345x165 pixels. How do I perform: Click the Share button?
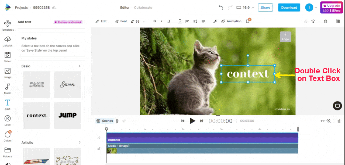[265, 8]
